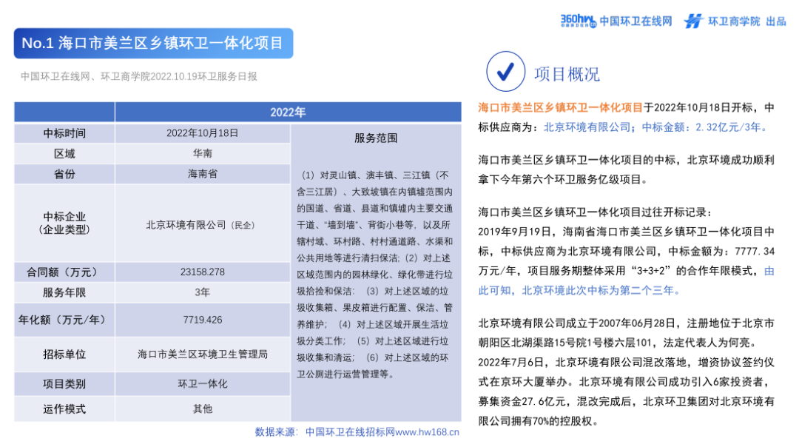Click the 服务范围 column heading
The image size is (799, 447).
coord(376,138)
